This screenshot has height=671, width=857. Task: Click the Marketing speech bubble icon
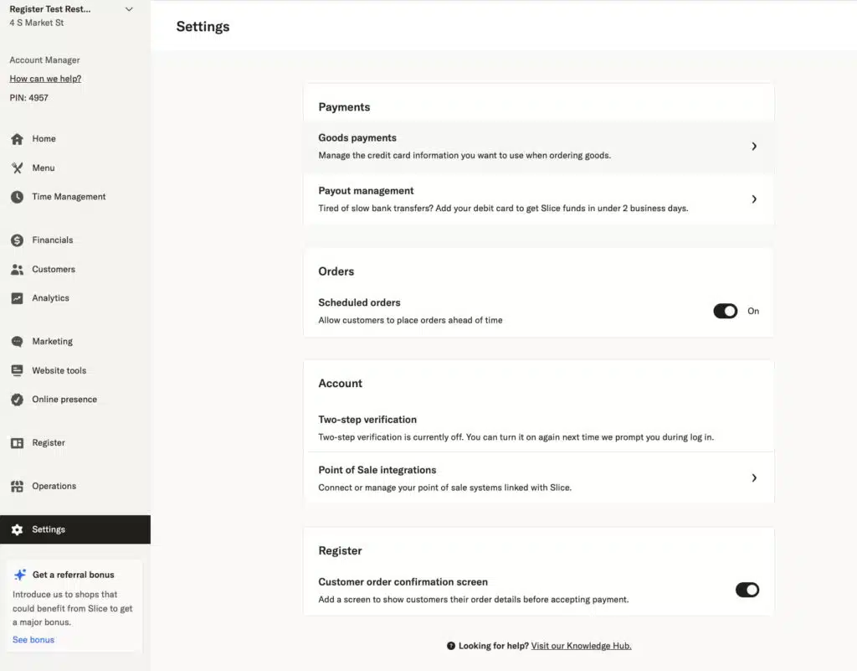click(17, 342)
